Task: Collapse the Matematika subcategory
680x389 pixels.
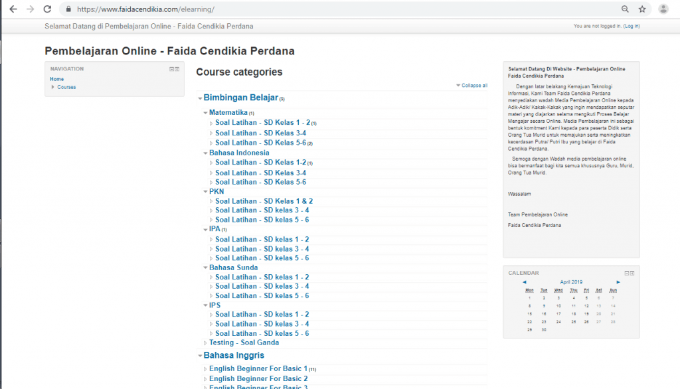Action: click(206, 113)
